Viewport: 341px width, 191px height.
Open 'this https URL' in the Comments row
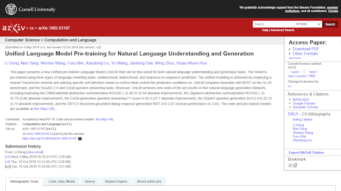[x=104, y=119]
